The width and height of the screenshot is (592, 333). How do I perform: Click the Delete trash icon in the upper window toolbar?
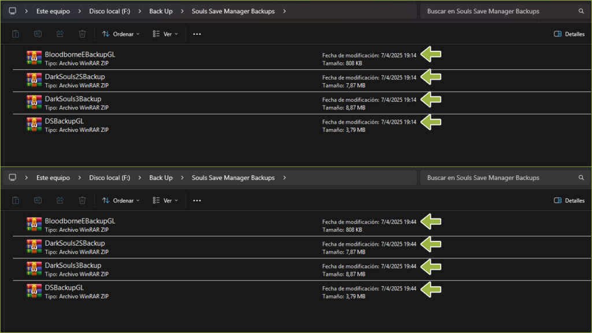82,34
